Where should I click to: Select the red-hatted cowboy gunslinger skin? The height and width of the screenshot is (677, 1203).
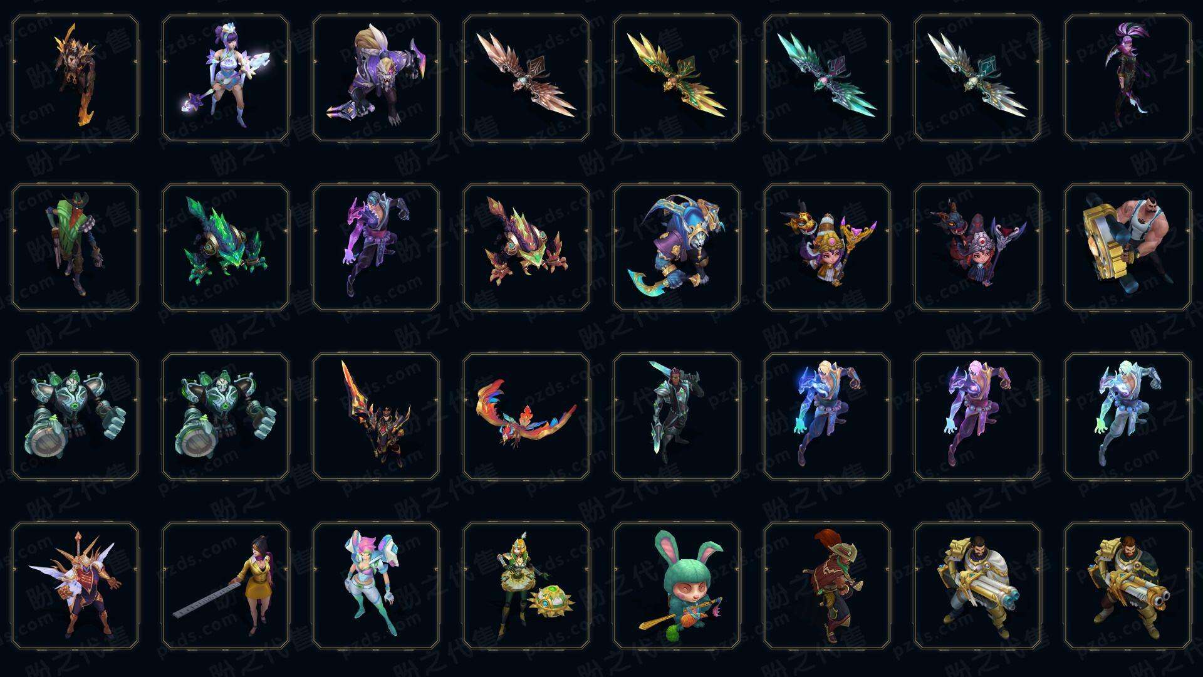827,585
